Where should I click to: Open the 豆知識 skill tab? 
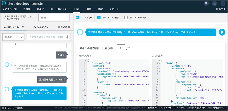coord(27,9)
